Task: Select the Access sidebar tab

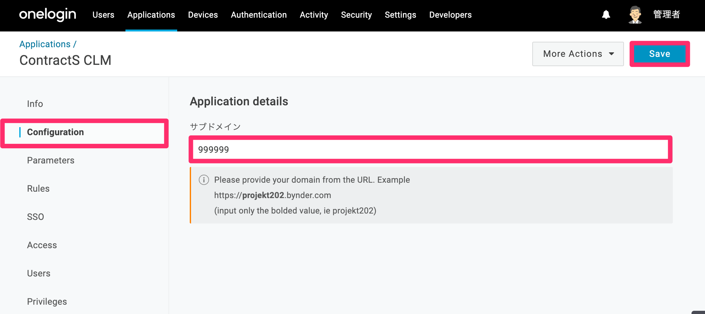Action: point(42,245)
